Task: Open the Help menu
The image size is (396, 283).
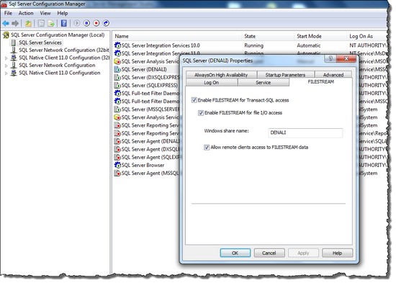Action: click(x=63, y=13)
